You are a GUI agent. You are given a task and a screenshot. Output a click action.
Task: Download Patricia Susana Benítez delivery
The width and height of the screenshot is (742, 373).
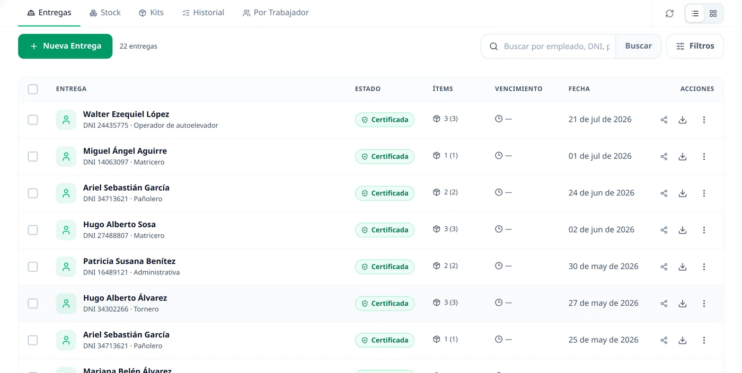683,267
